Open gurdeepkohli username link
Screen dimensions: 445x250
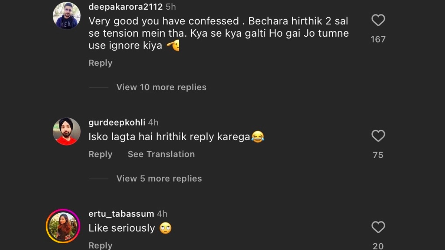(x=117, y=123)
